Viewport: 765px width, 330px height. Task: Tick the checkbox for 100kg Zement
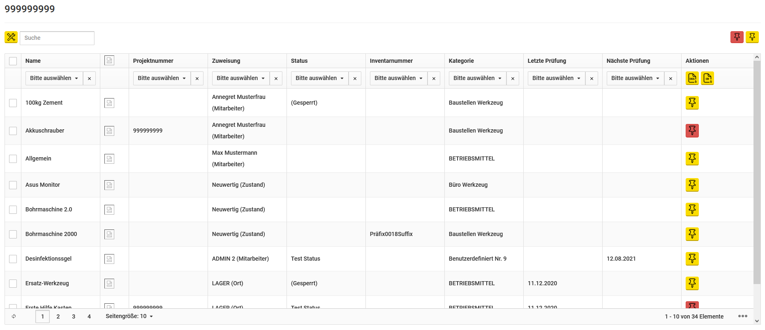tap(13, 103)
